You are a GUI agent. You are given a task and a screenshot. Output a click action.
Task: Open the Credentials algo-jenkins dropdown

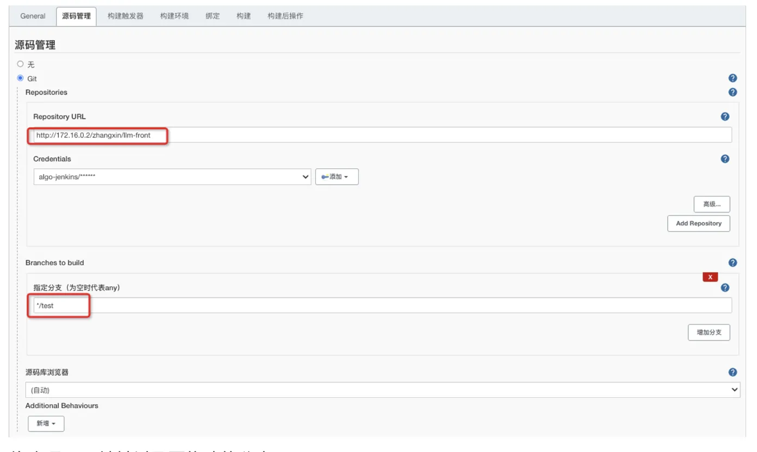click(x=172, y=177)
